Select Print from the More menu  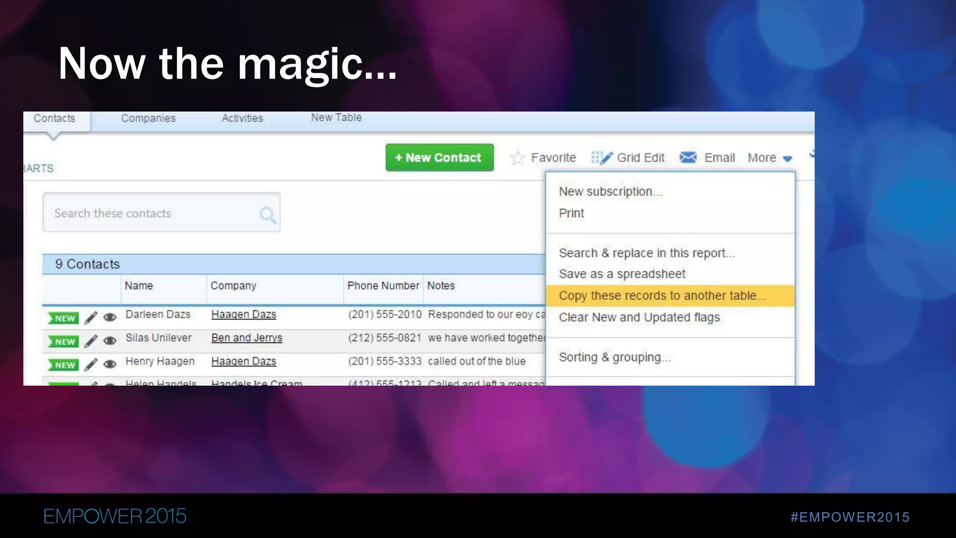[571, 213]
